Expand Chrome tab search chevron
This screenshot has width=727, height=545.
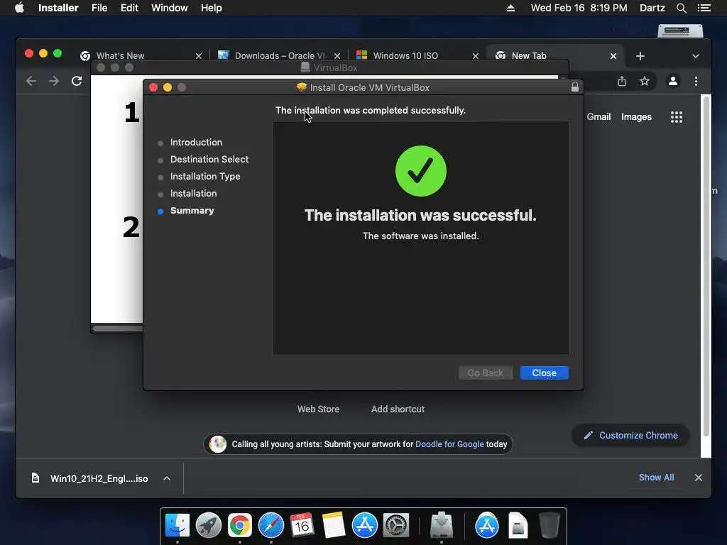tap(696, 55)
